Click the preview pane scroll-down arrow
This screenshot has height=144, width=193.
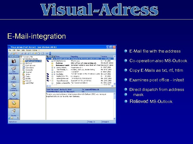(x=114, y=118)
